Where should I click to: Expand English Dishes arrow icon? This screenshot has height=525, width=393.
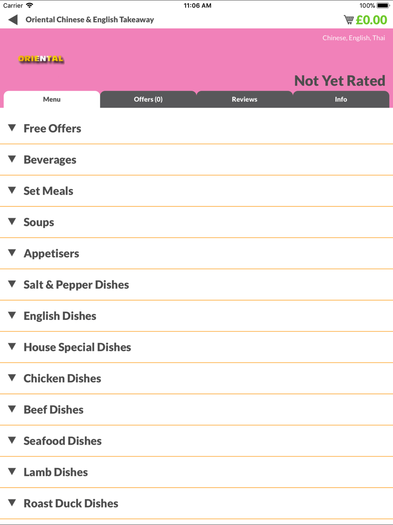click(x=12, y=315)
